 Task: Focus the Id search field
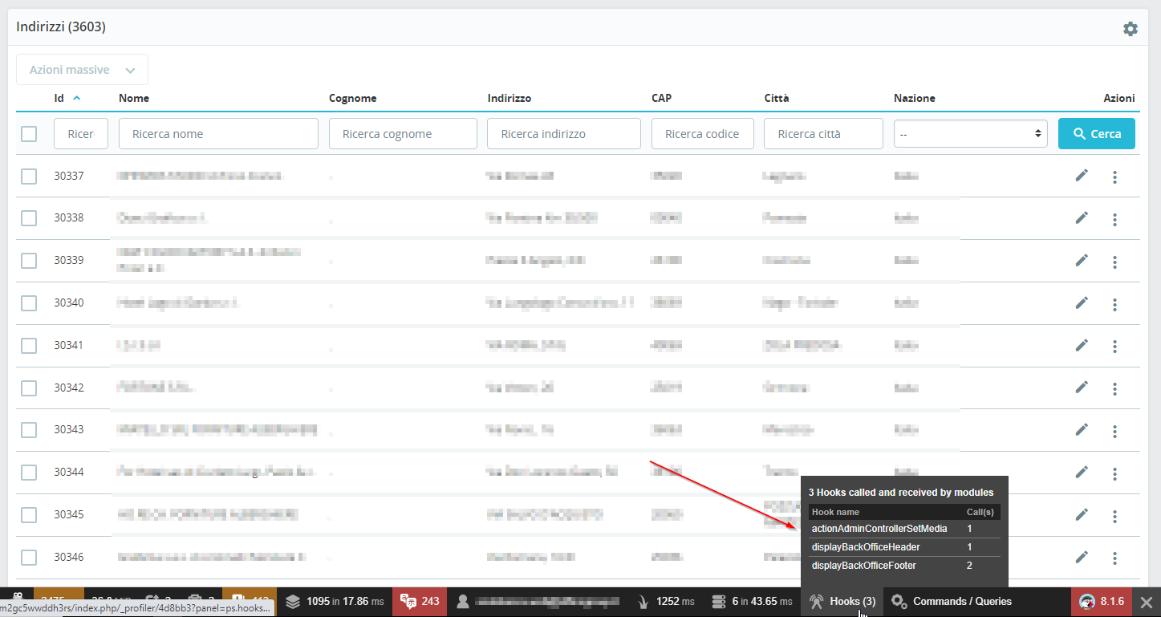81,134
